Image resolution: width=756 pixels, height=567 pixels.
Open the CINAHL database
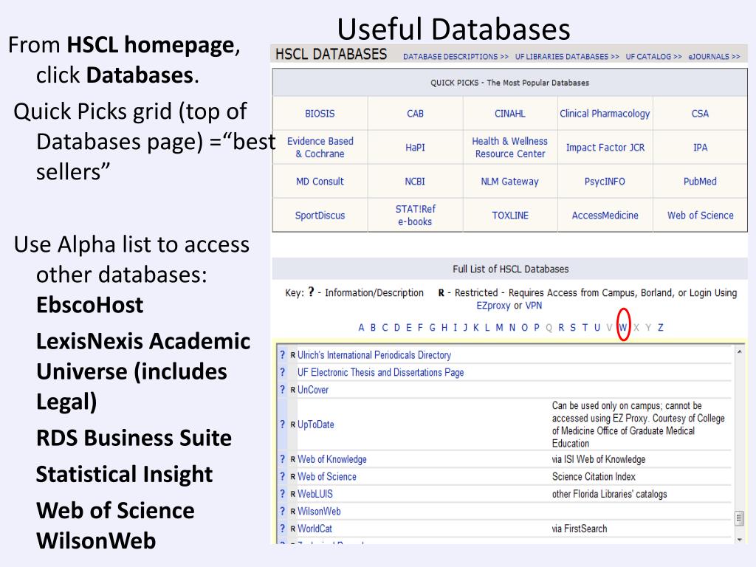[509, 114]
